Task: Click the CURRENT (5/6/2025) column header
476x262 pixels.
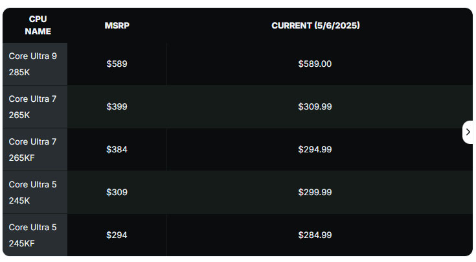Action: tap(315, 25)
